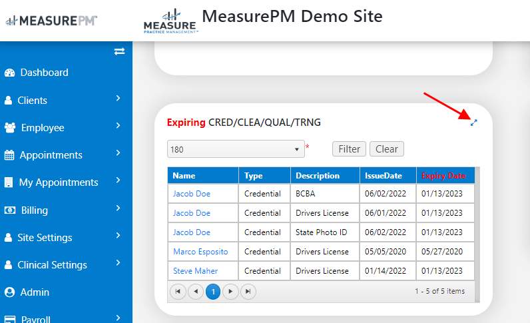Click the MeasurePM Demo Site heading

292,16
